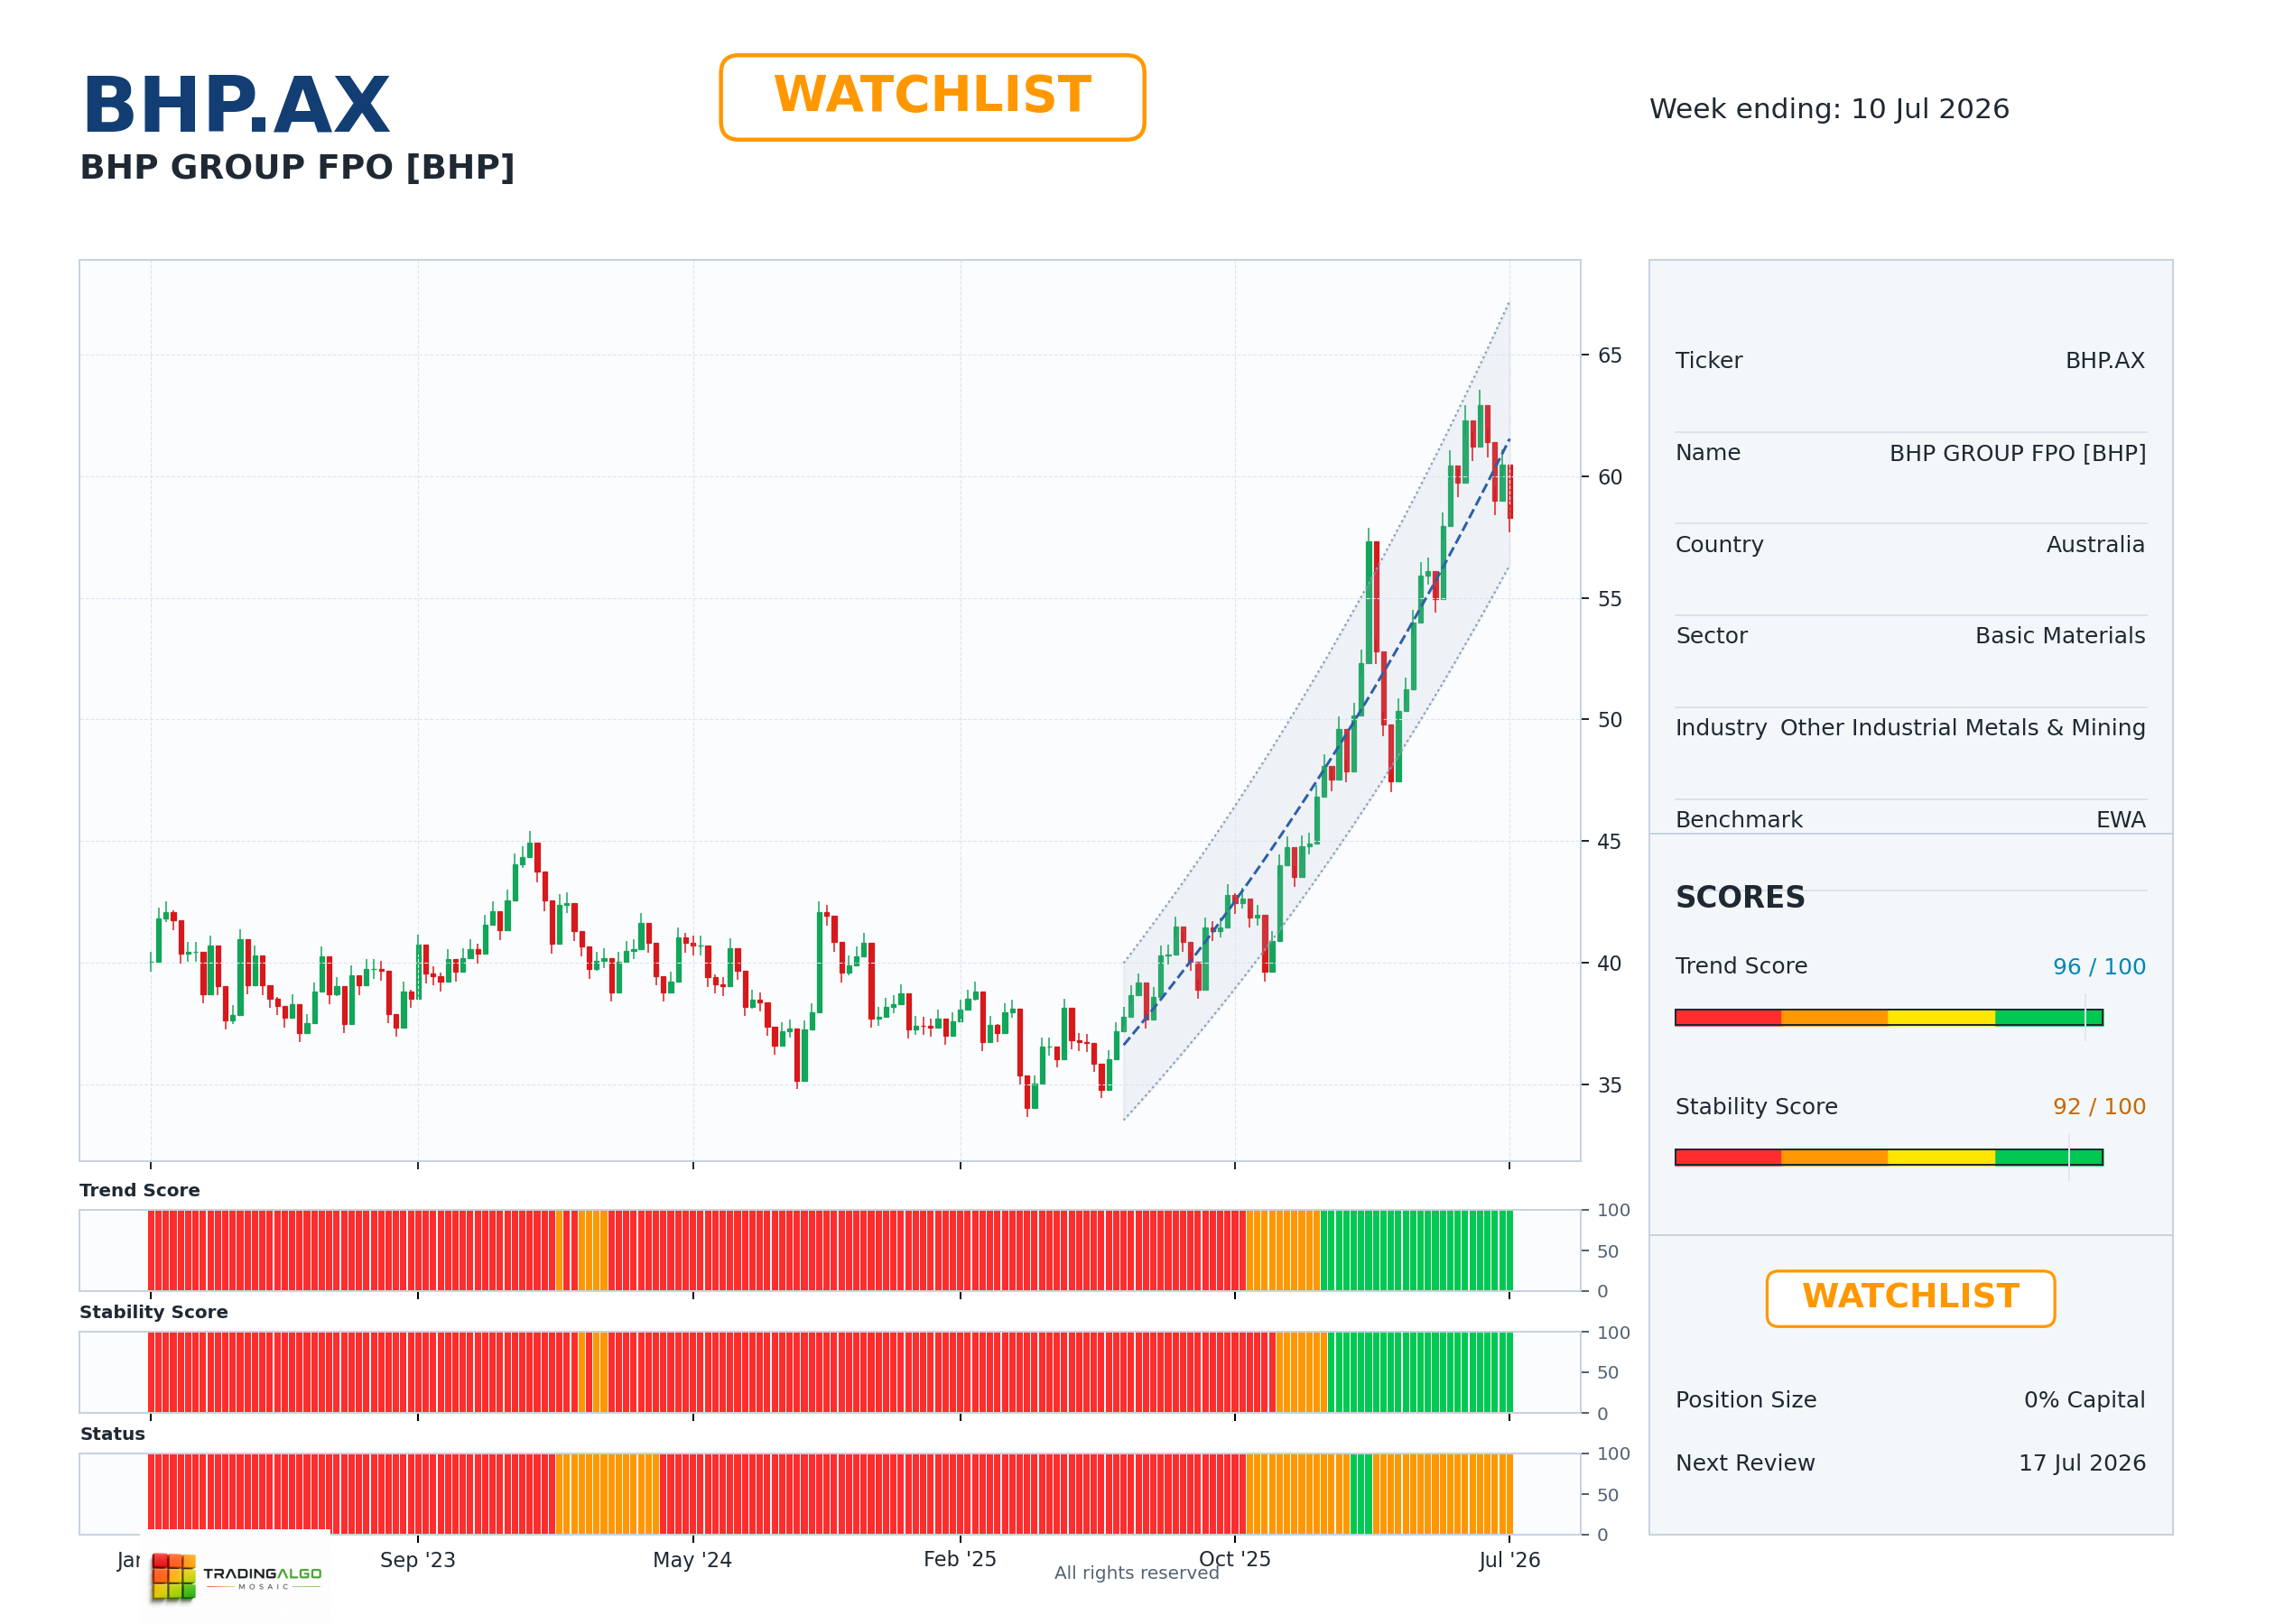
Task: Click the 'Trend Score' history strip title
Action: [x=139, y=1190]
